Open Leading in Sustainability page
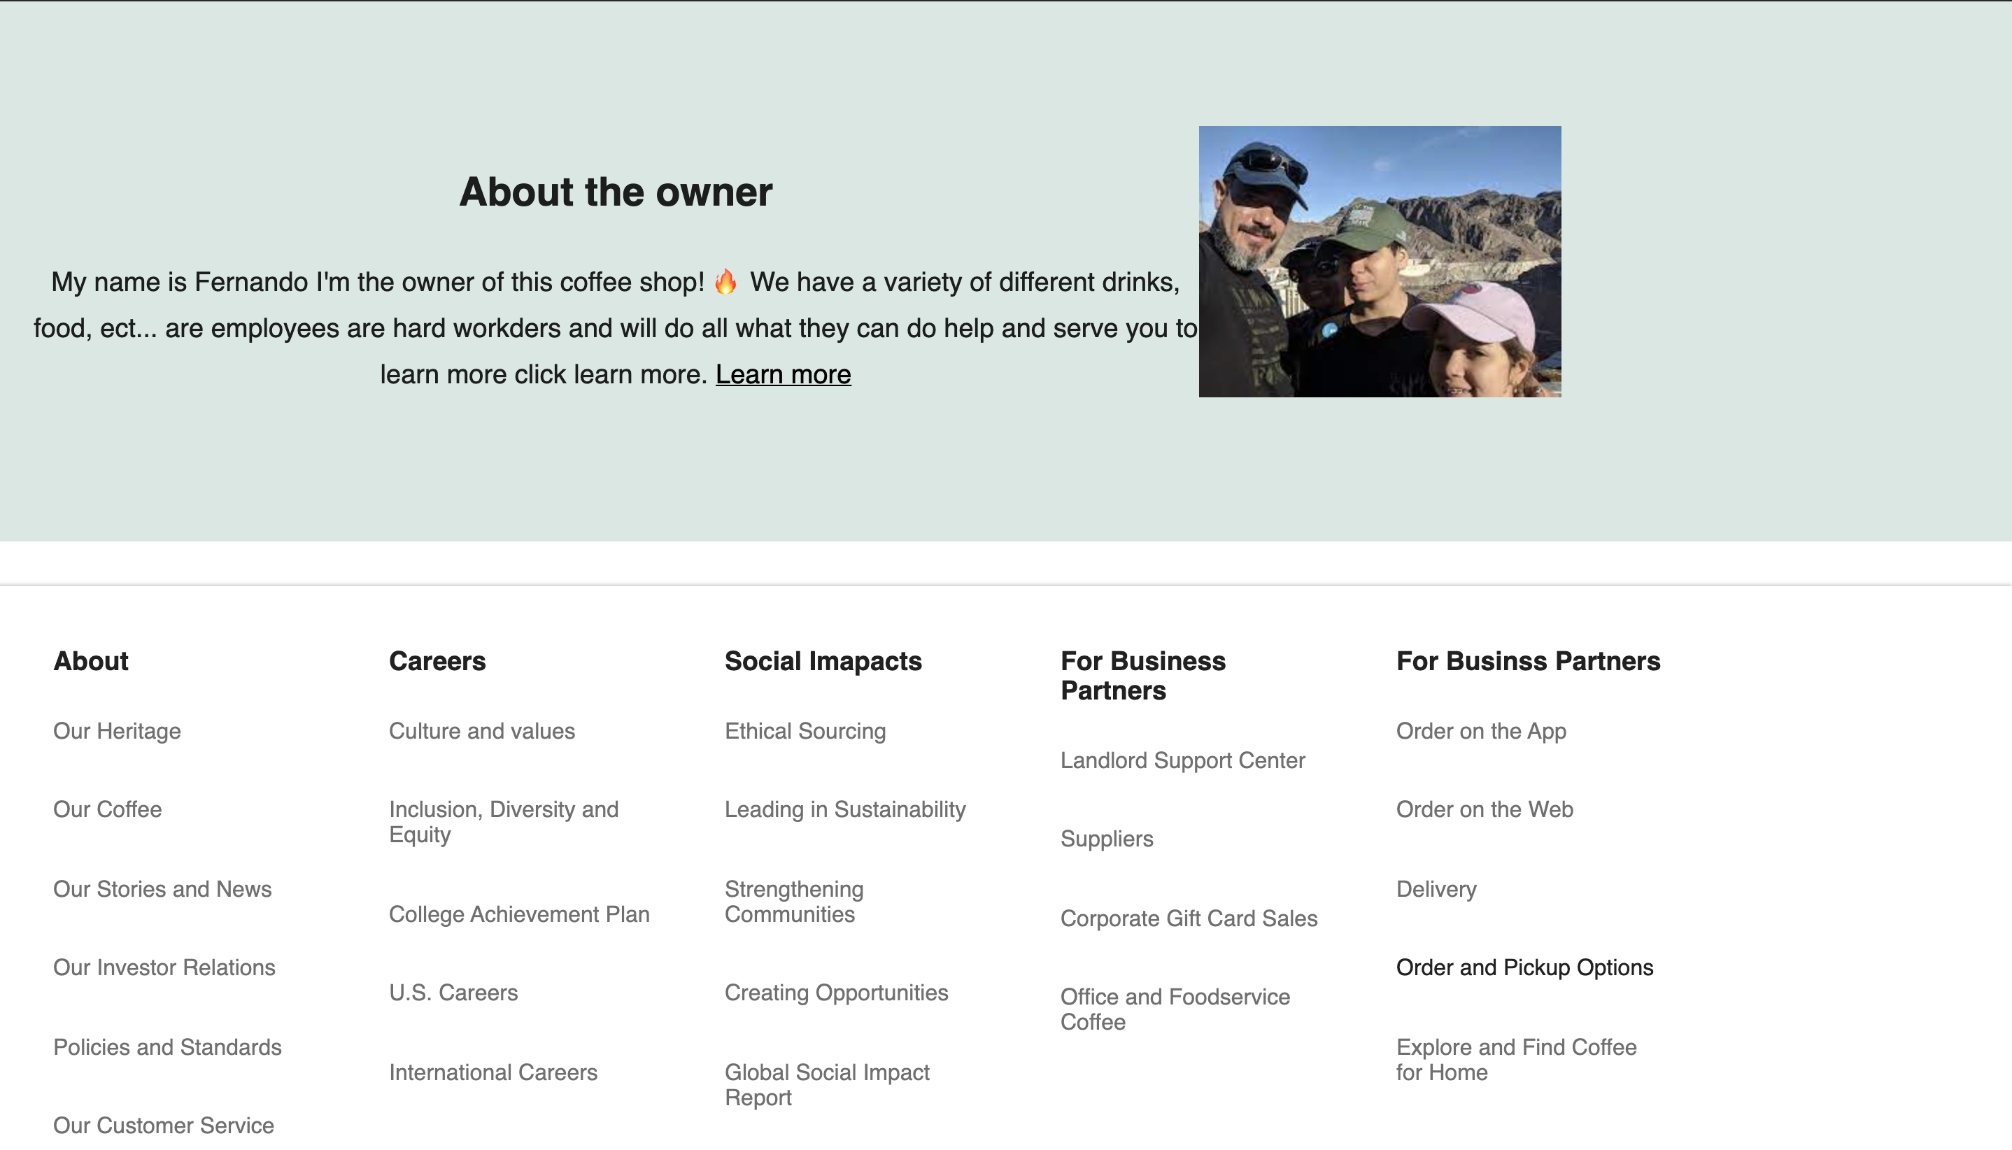Image resolution: width=2012 pixels, height=1150 pixels. 844,809
